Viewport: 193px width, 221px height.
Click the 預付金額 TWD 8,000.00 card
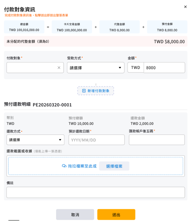[167, 27]
